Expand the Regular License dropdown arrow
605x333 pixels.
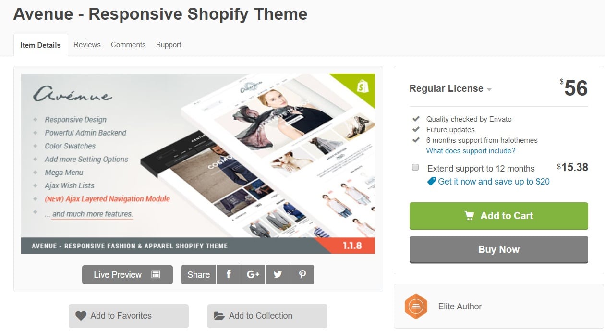tap(489, 89)
